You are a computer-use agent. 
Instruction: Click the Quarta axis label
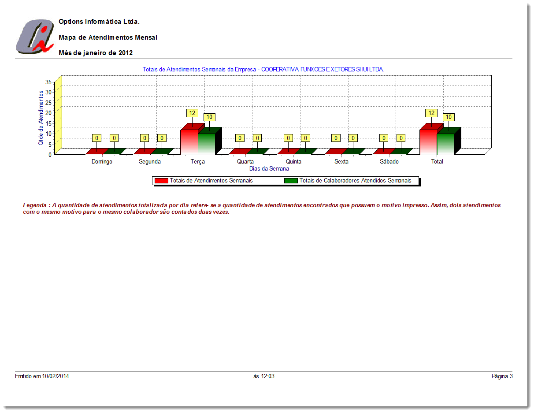[x=245, y=162]
